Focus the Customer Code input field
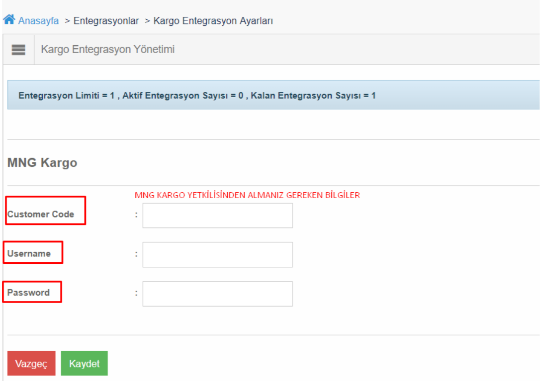Screen dimensions: 541x381 (x=217, y=216)
